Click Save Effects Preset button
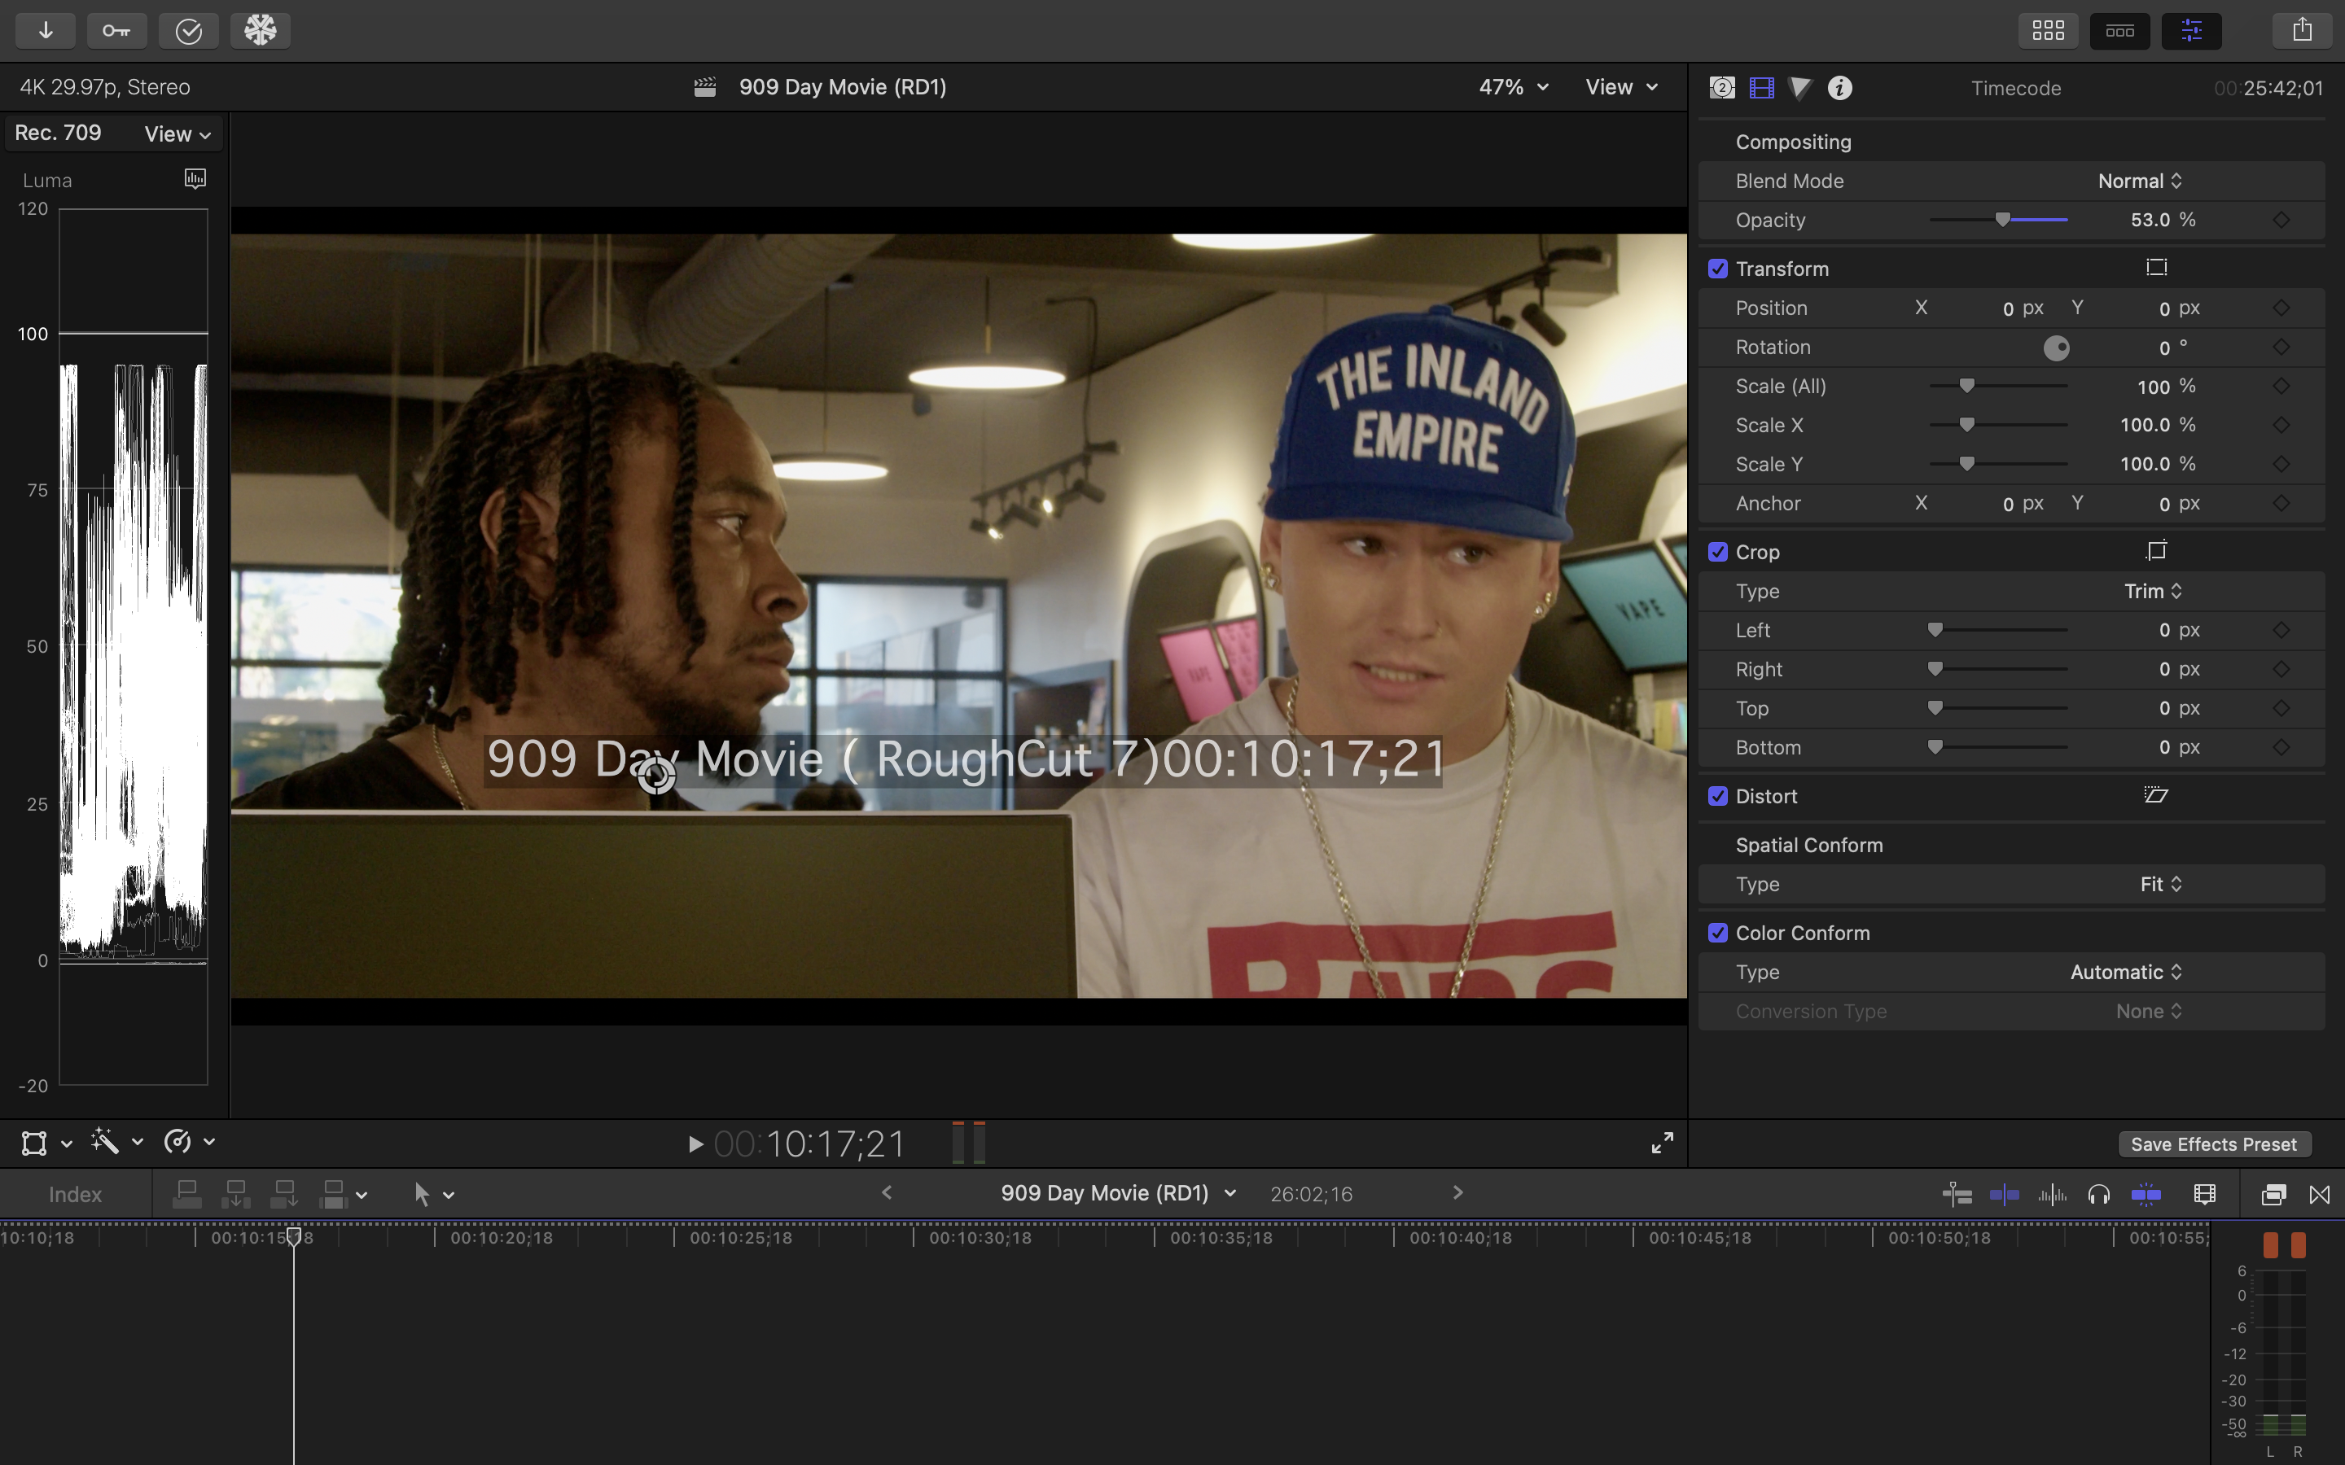 [2213, 1144]
